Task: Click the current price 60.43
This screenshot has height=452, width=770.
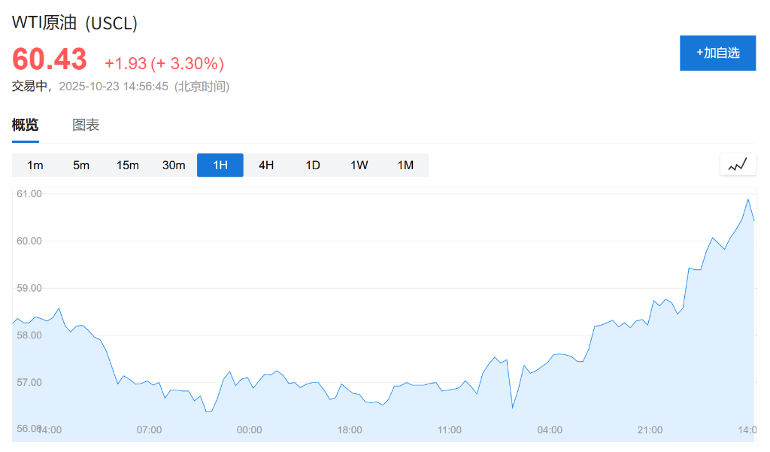Action: pyautogui.click(x=50, y=59)
